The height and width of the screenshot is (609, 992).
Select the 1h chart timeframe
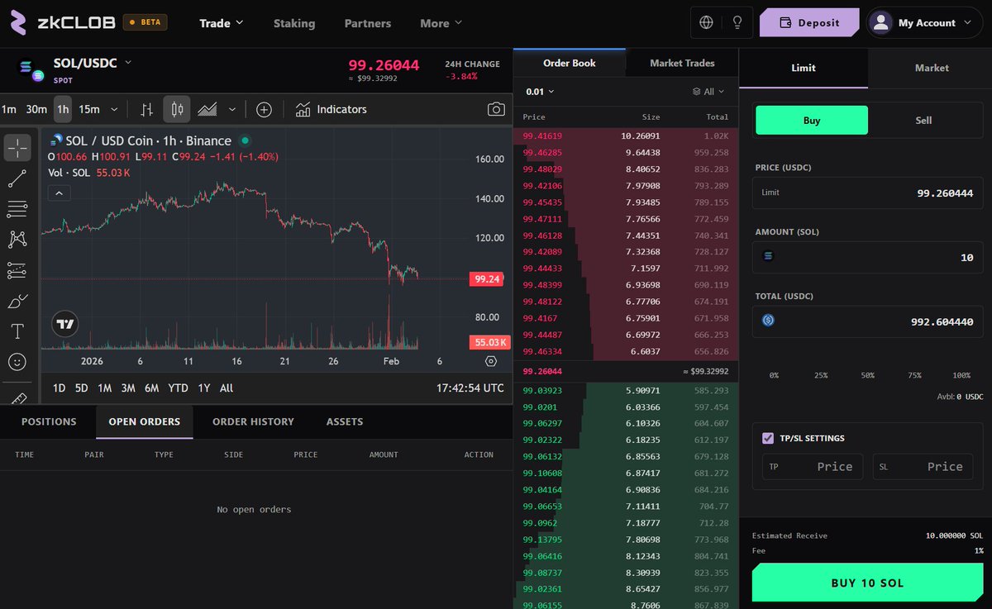coord(63,109)
